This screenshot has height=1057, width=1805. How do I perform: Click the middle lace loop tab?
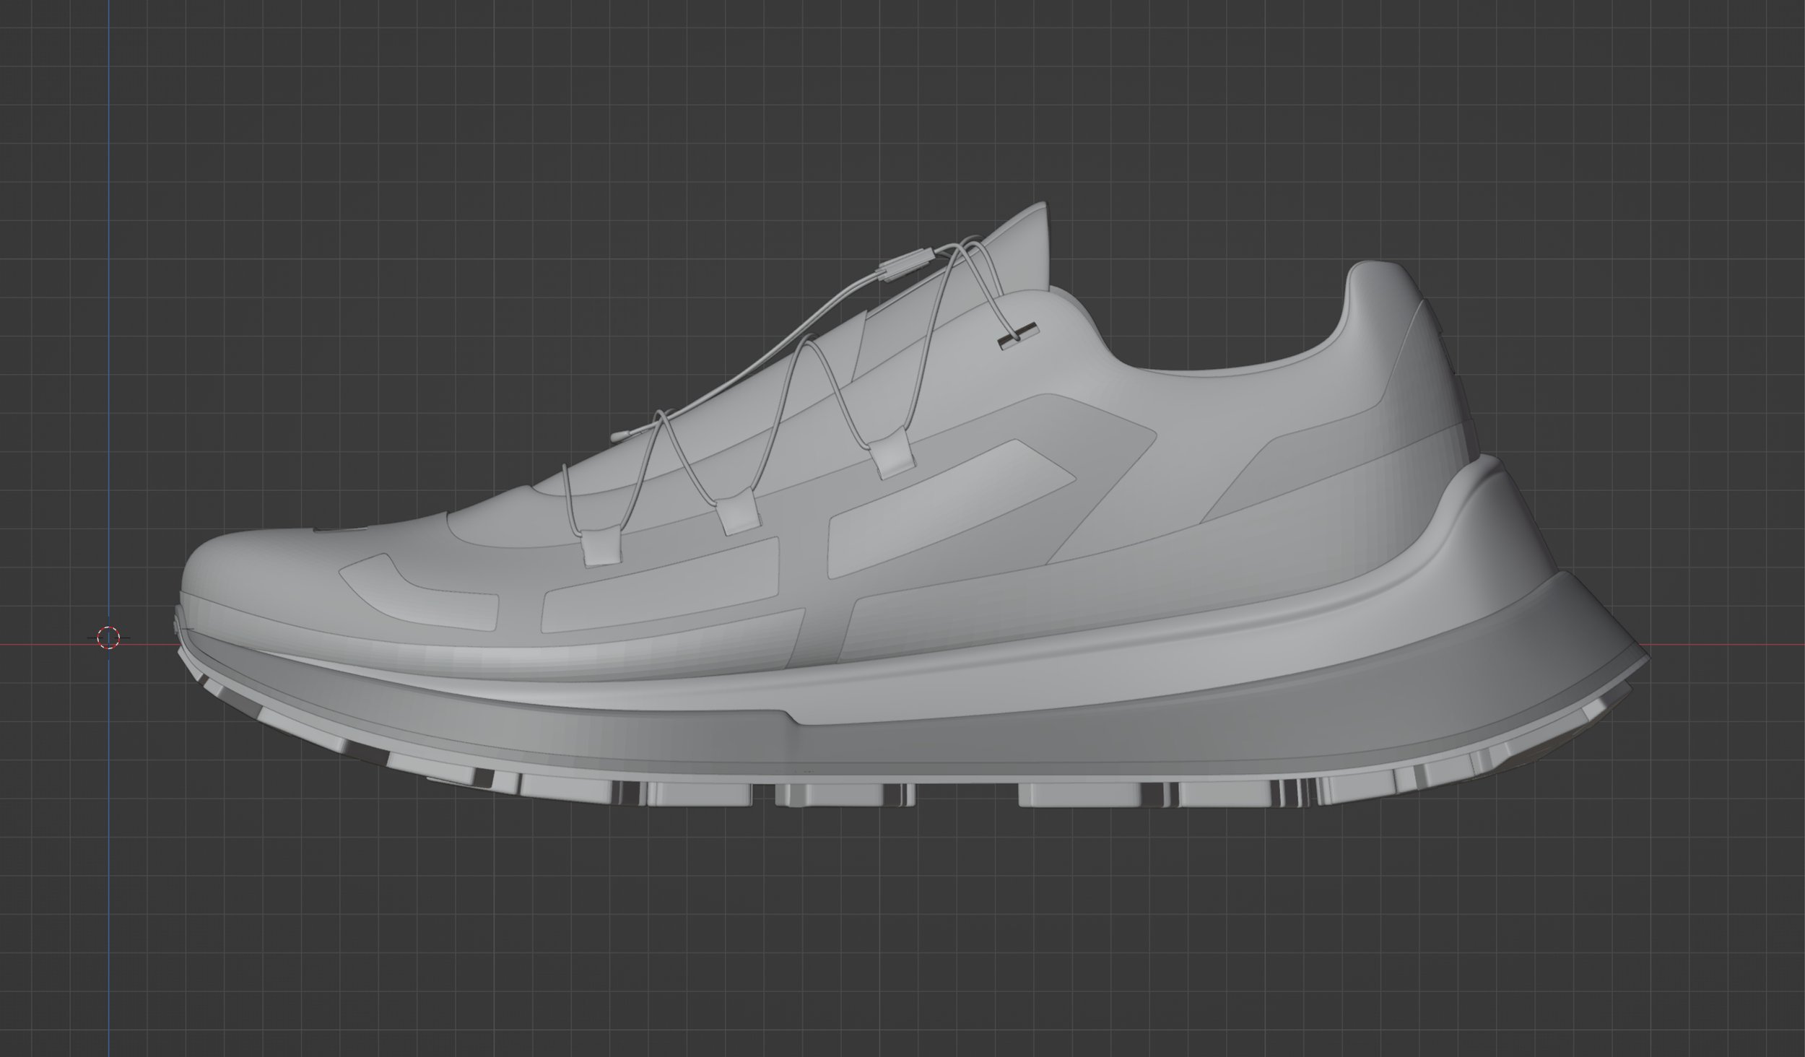[736, 515]
